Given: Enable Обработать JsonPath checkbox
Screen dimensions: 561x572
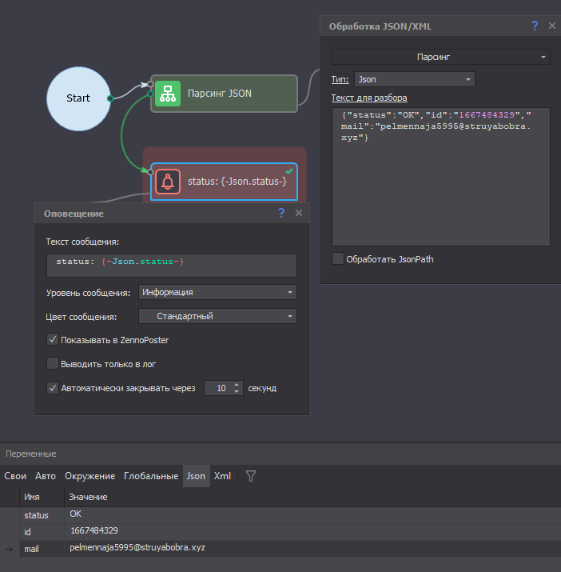Looking at the screenshot, I should [x=338, y=258].
